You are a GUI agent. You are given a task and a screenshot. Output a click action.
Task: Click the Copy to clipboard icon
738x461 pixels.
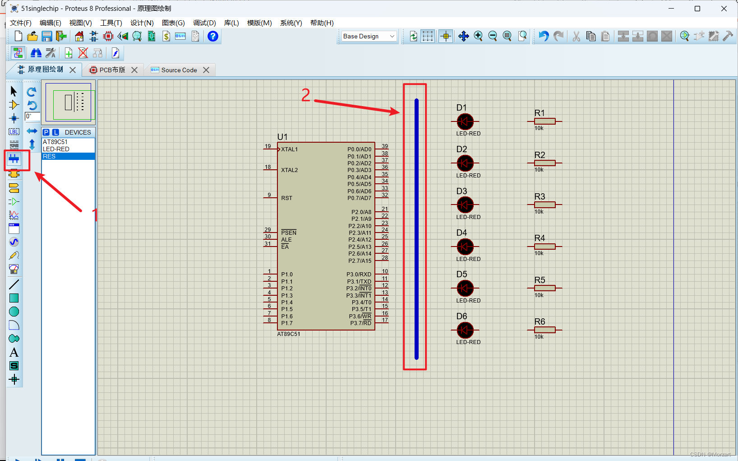pyautogui.click(x=591, y=36)
